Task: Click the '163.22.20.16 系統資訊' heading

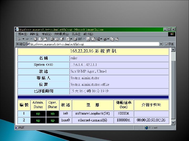Action: coord(93,51)
